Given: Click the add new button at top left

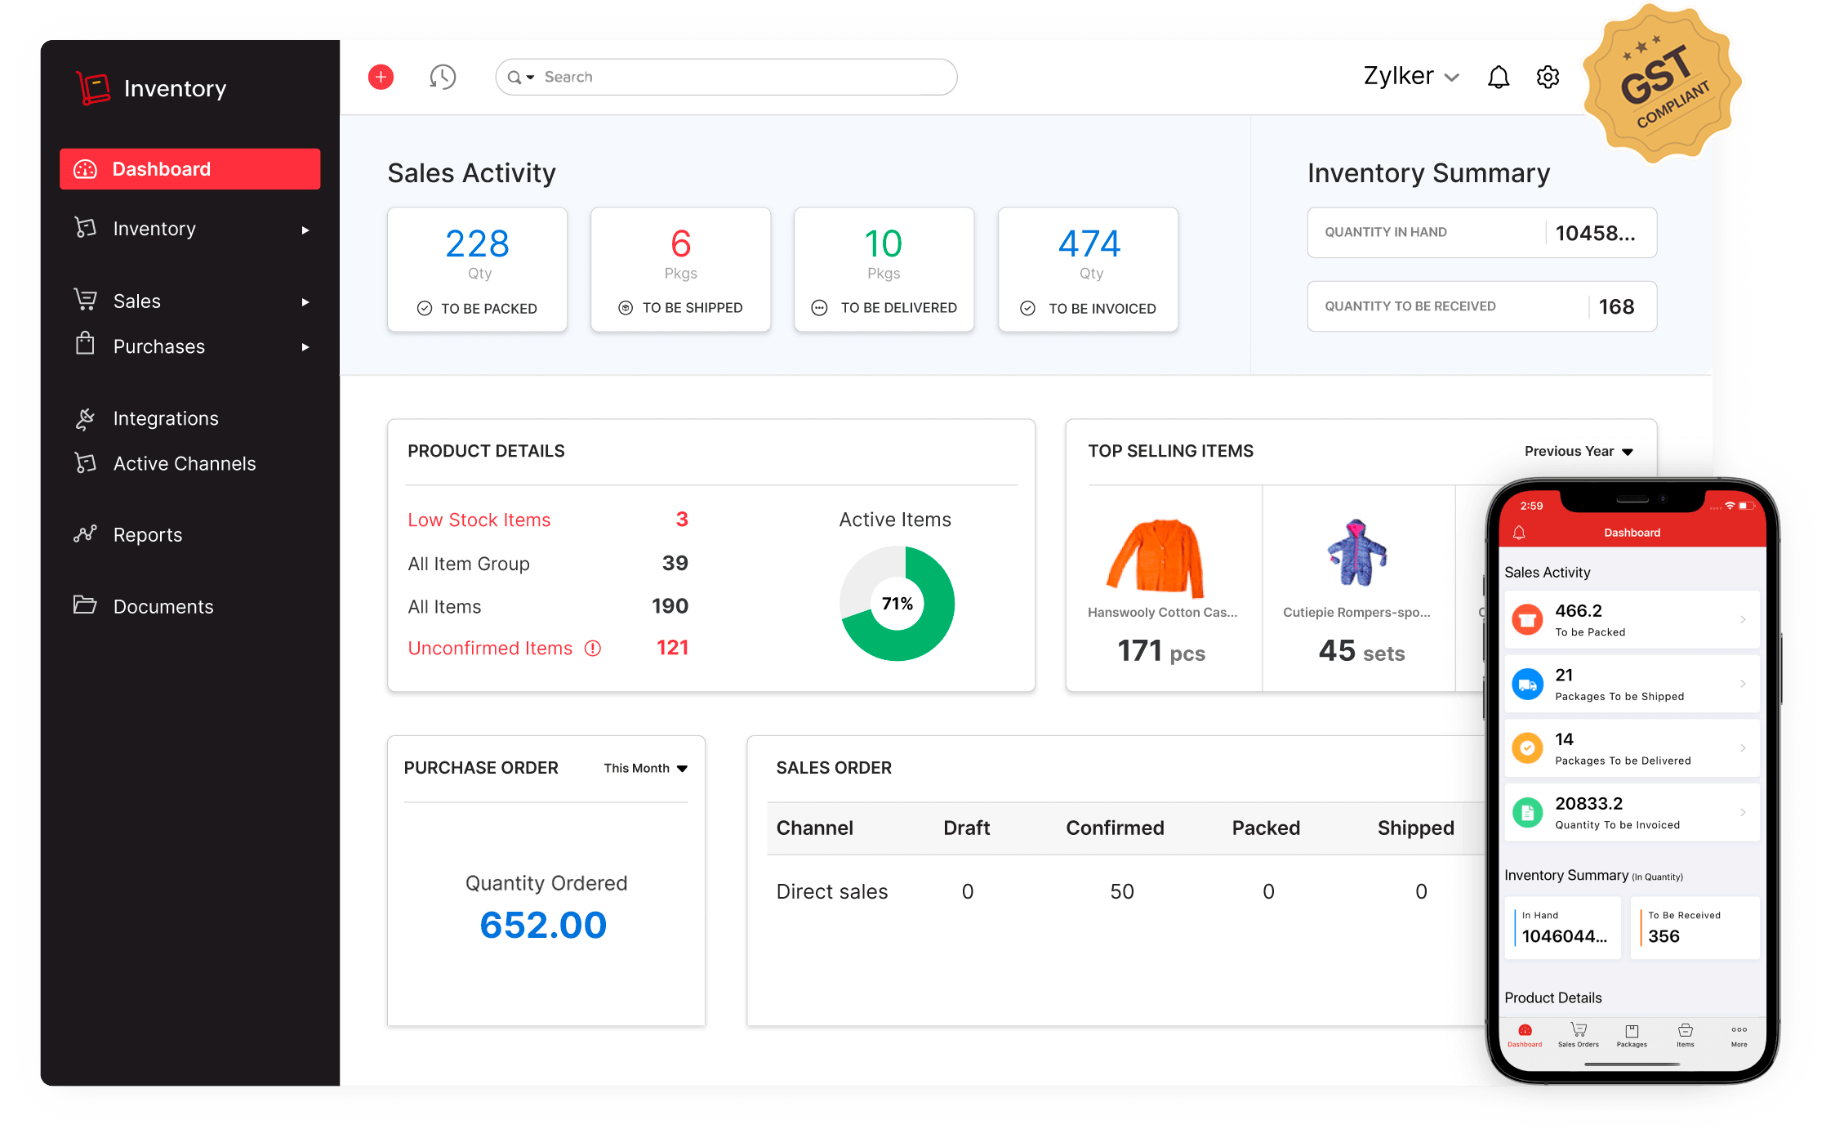Looking at the screenshot, I should pos(380,74).
